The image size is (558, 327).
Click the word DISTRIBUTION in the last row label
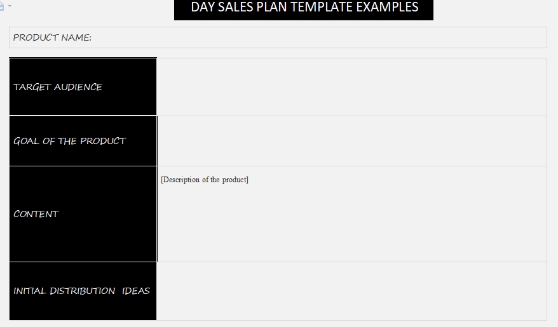[x=83, y=291]
